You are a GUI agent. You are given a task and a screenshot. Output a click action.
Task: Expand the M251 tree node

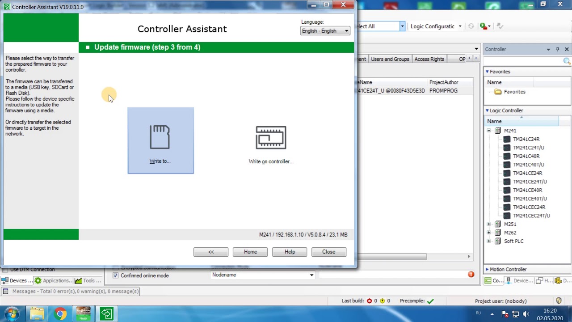point(488,224)
